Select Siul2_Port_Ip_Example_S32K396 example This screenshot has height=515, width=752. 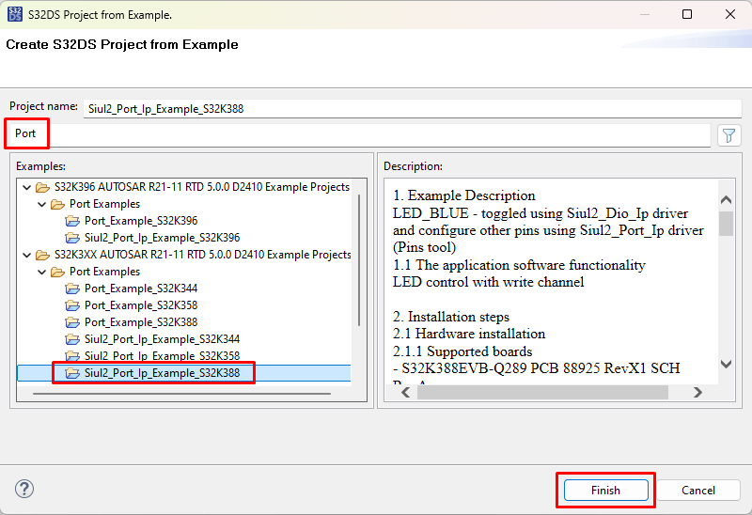coord(162,238)
